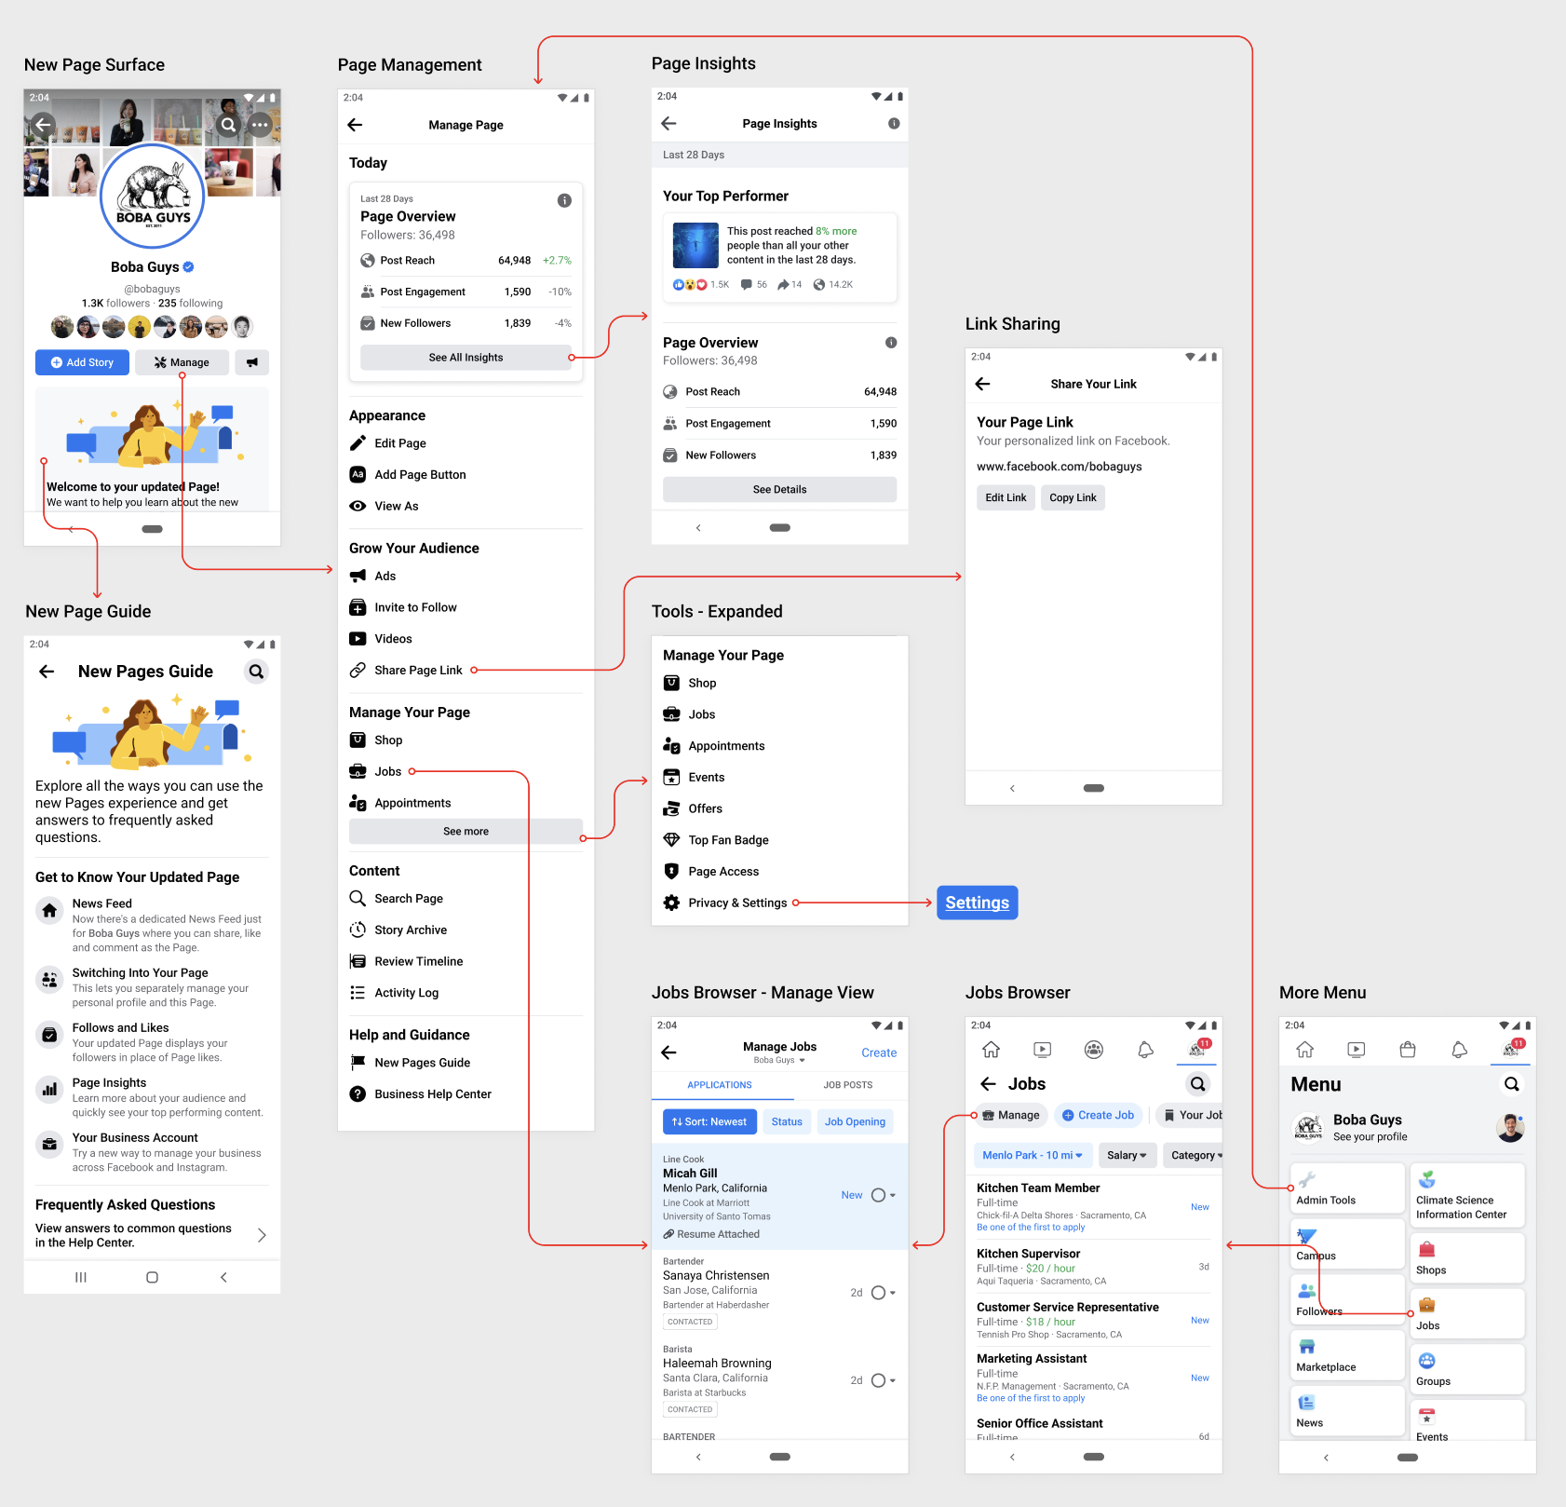The width and height of the screenshot is (1566, 1507).
Task: Tap groups tab in Jobs Browser top bar
Action: (1094, 1051)
